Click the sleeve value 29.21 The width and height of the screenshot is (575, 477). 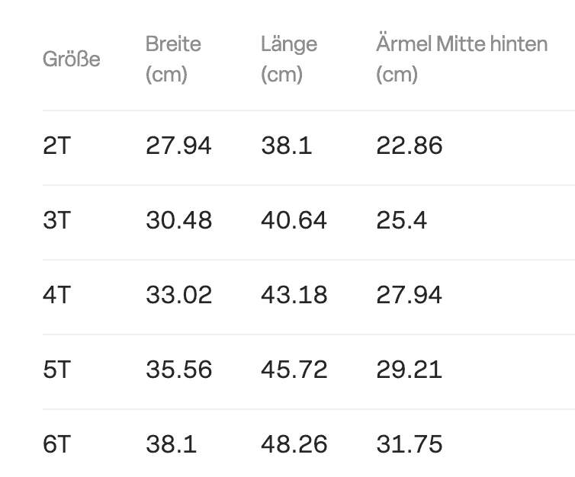(x=410, y=370)
